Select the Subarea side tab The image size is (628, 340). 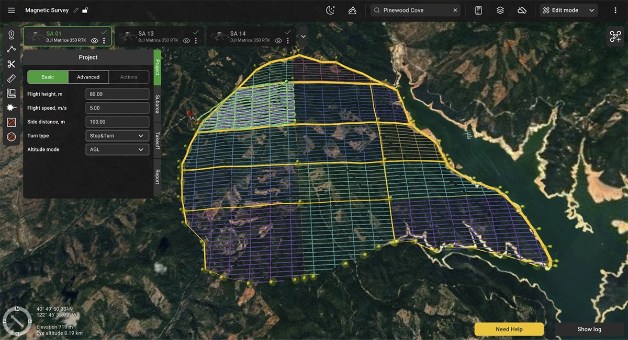pyautogui.click(x=157, y=104)
